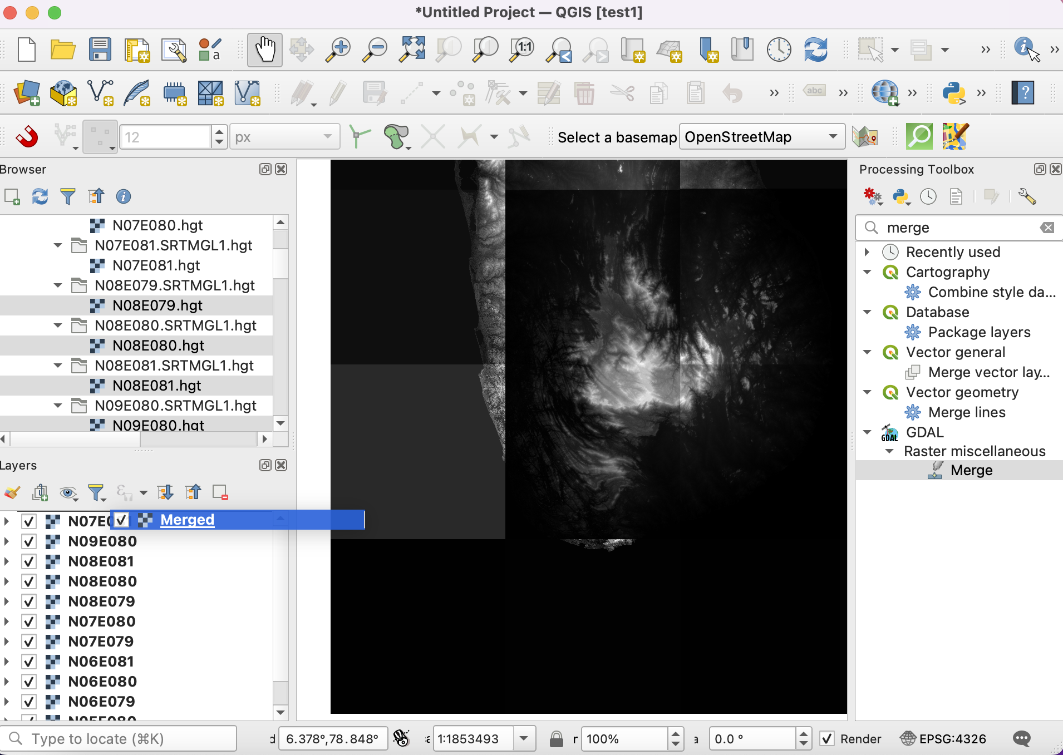
Task: Open the OpenStreetMap basemap dropdown
Action: click(761, 137)
